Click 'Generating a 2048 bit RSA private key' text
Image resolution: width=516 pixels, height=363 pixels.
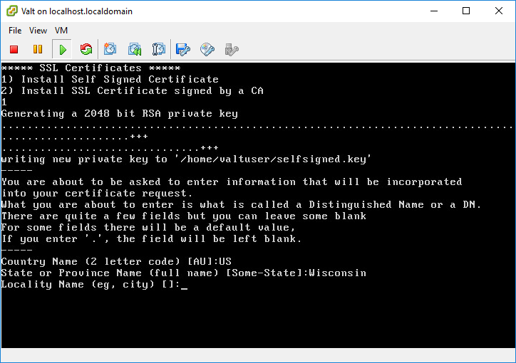(120, 114)
